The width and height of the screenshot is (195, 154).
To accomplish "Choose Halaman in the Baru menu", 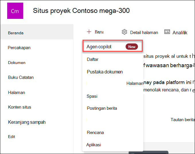I will pyautogui.click(x=135, y=83).
